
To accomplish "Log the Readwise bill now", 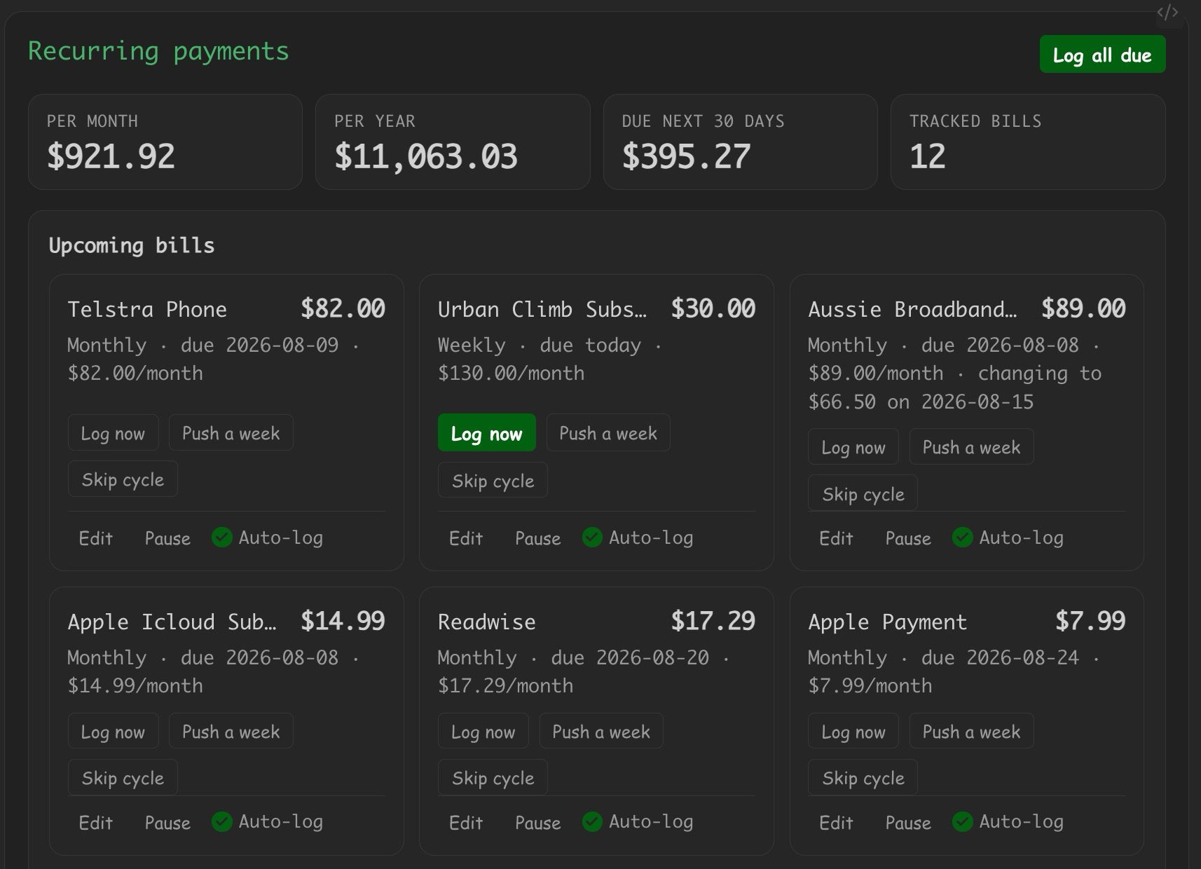I will pos(483,731).
